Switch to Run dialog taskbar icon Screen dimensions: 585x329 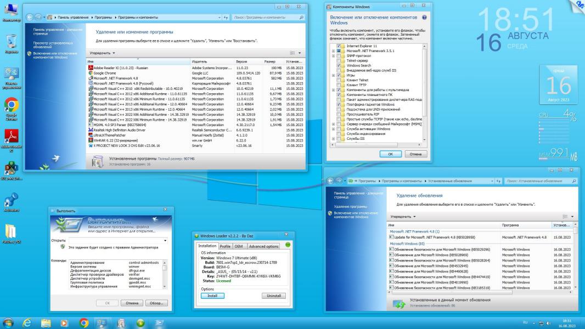159,322
